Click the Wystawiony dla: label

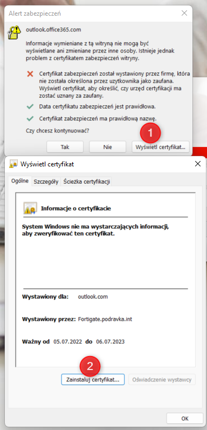pos(45,297)
